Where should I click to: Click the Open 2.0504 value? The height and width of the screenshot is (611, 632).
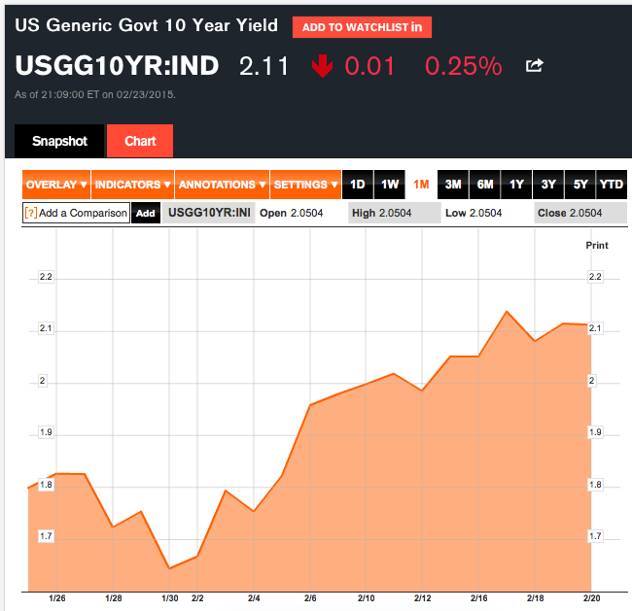pos(292,213)
